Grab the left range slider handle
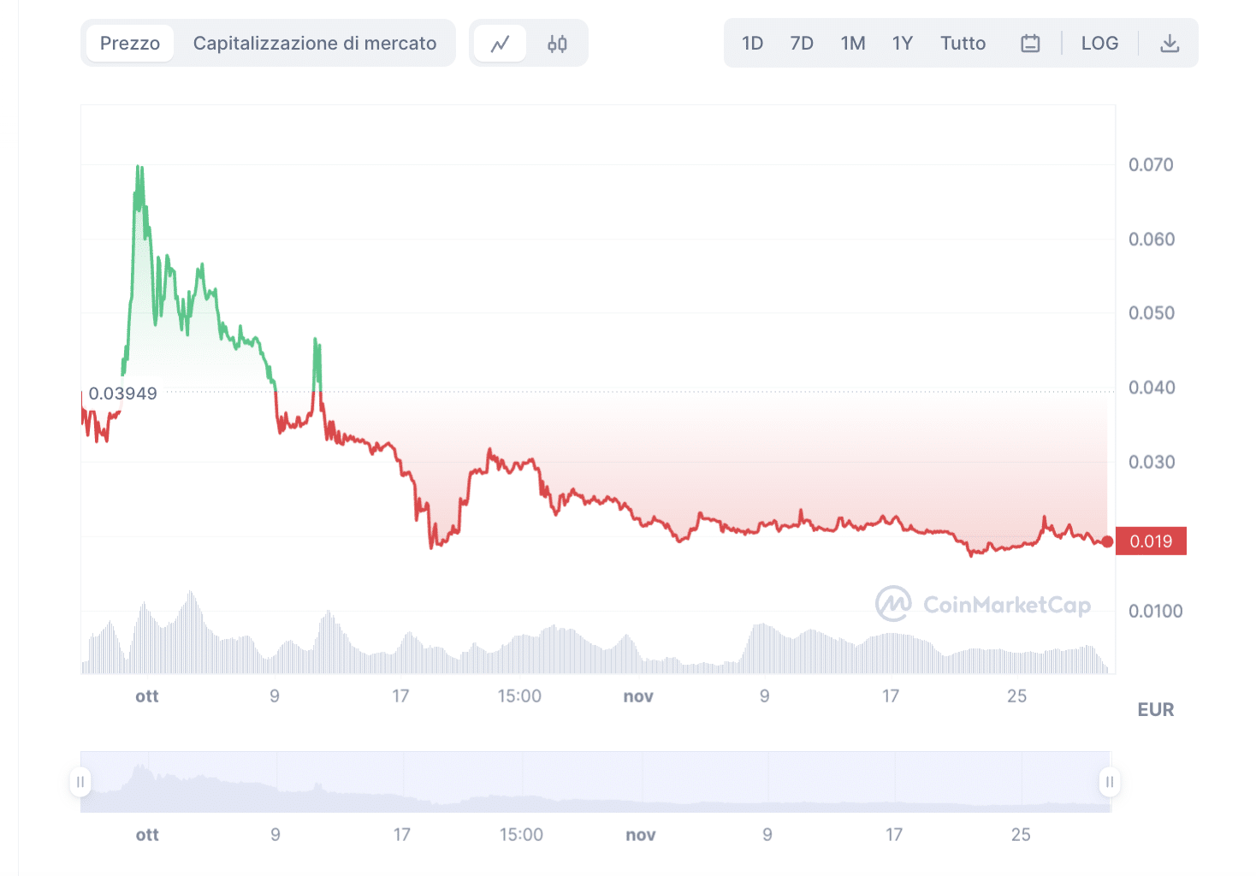Screen dimensions: 1256x876 [x=80, y=782]
